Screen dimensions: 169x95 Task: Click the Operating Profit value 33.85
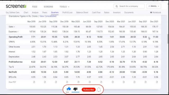122,37
